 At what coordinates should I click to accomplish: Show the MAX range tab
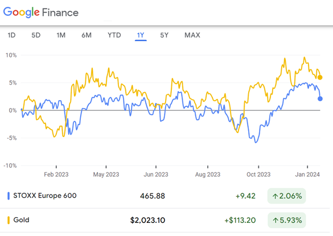[192, 35]
